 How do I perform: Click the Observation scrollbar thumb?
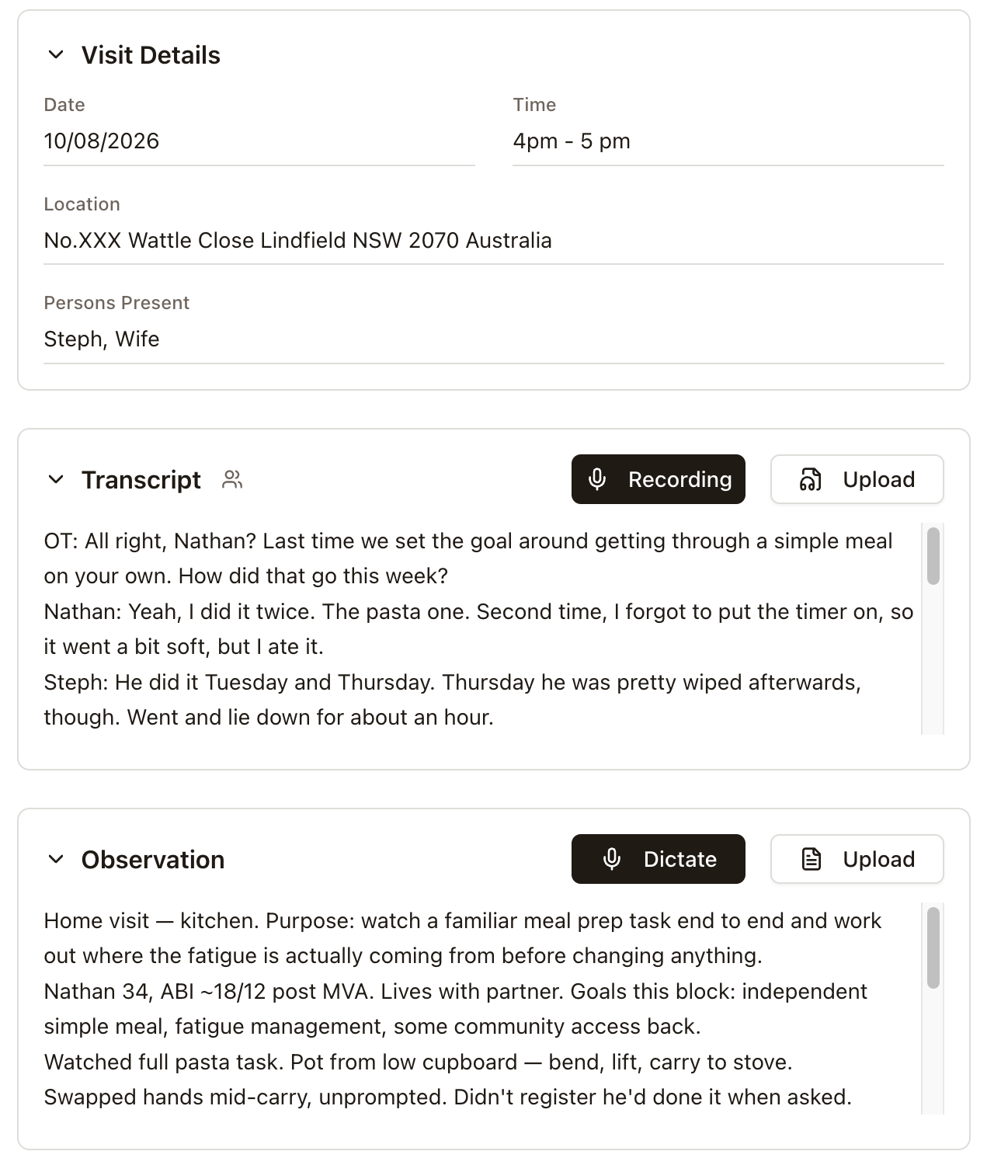tap(933, 948)
